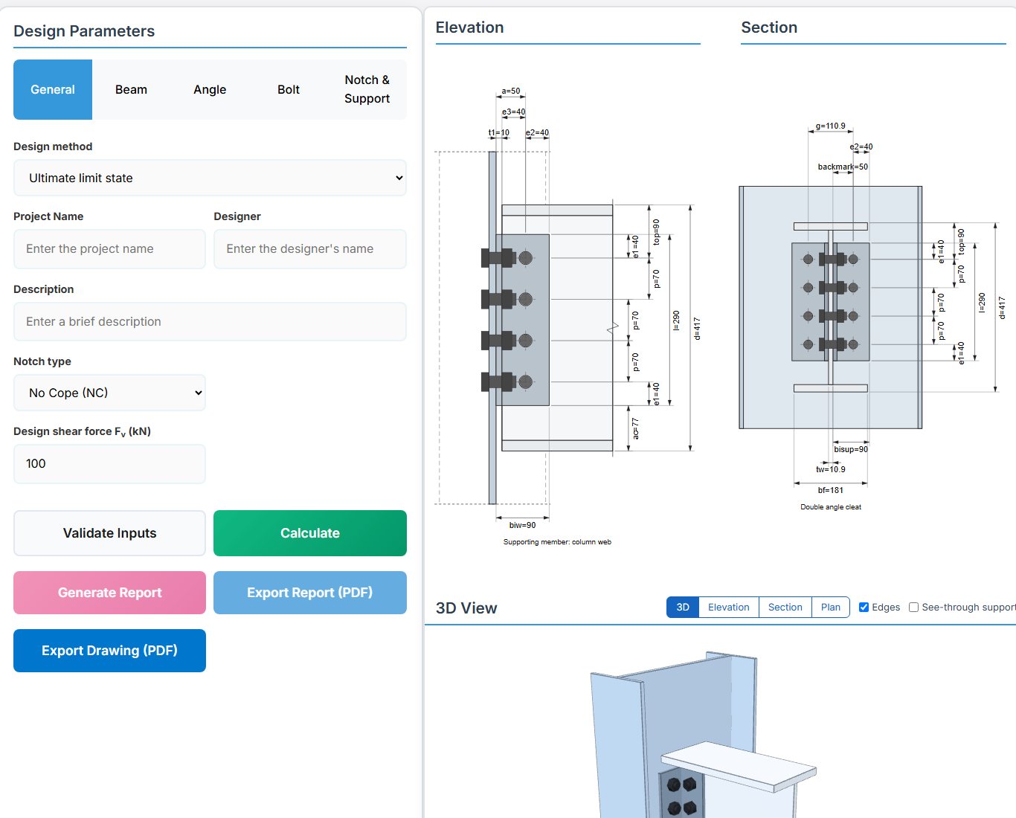1016x818 pixels.
Task: Open the Design method dropdown
Action: click(x=210, y=178)
